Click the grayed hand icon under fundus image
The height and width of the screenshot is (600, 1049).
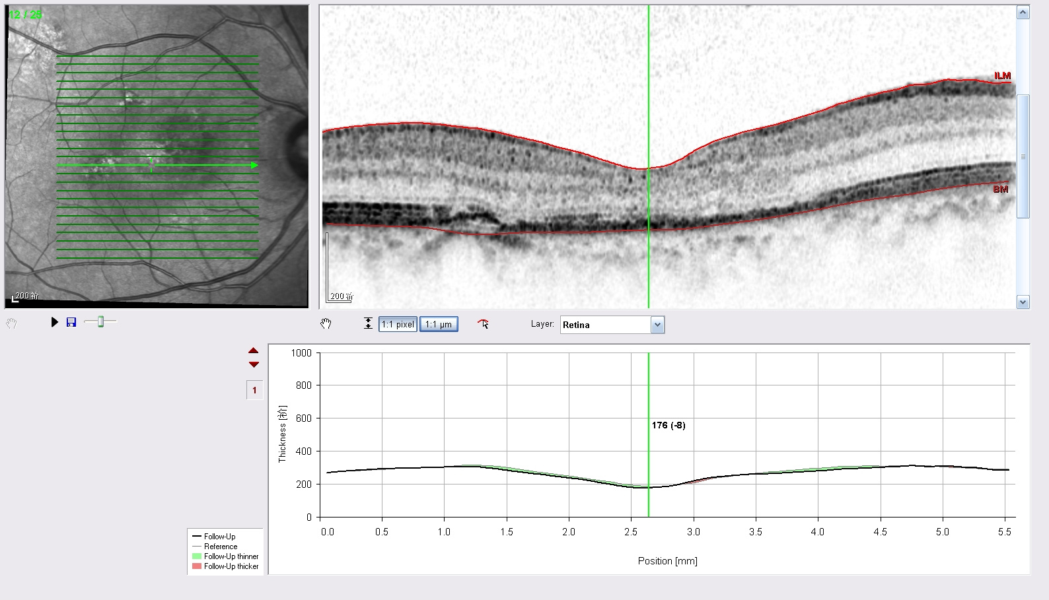pyautogui.click(x=11, y=323)
